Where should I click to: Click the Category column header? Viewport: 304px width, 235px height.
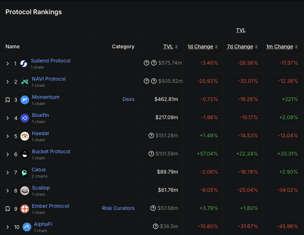click(x=123, y=46)
